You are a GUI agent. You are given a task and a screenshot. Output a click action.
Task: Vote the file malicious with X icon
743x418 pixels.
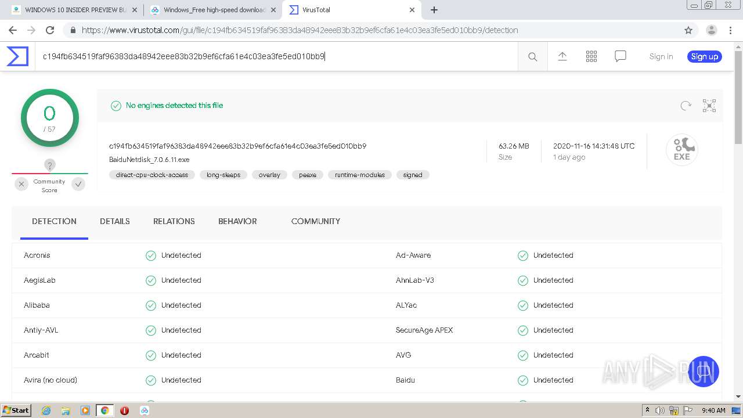[21, 184]
